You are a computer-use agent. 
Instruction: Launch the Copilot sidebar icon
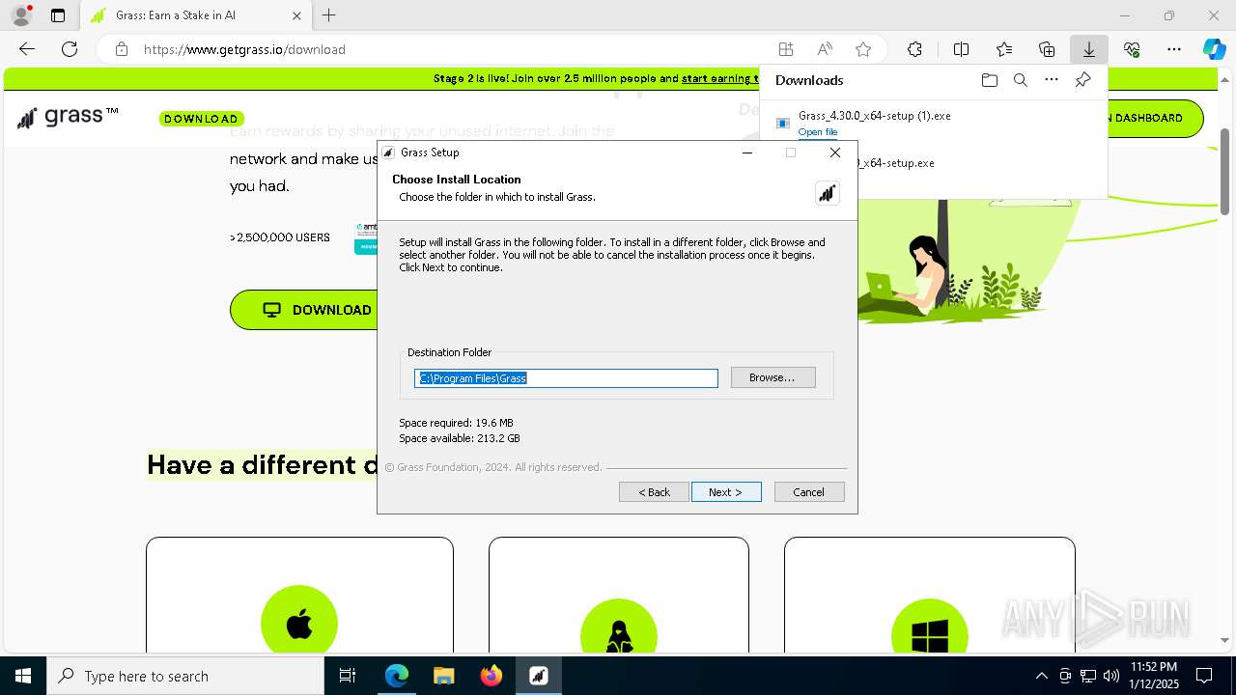(1214, 49)
